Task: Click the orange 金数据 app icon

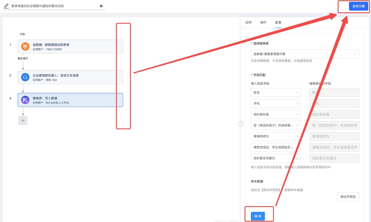Action: 25,47
